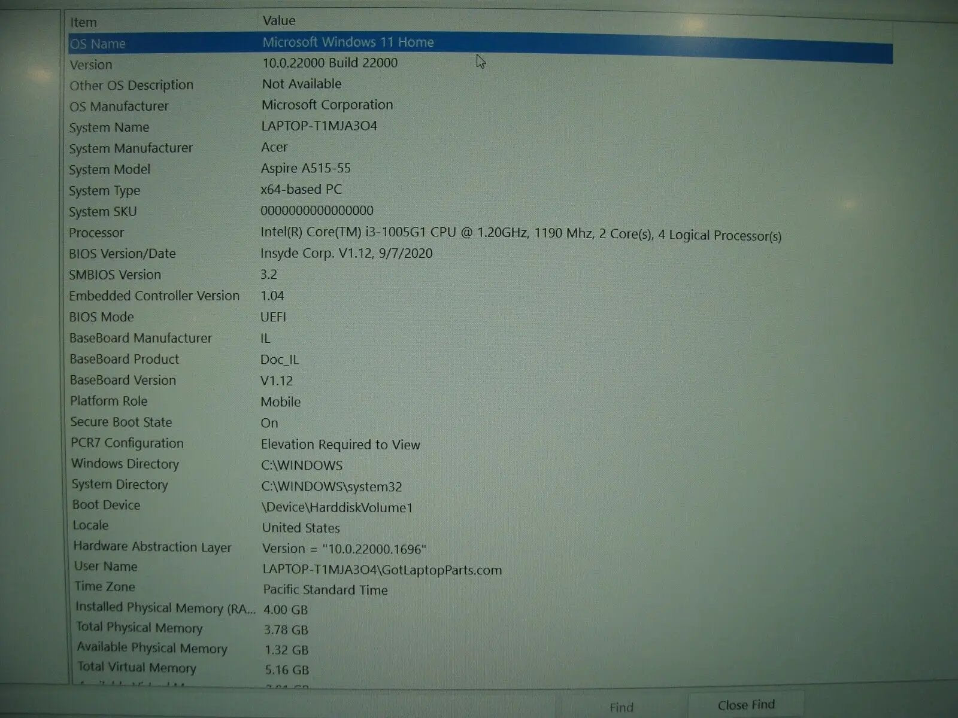Viewport: 958px width, 718px height.
Task: Click the United States value
Action: (301, 528)
